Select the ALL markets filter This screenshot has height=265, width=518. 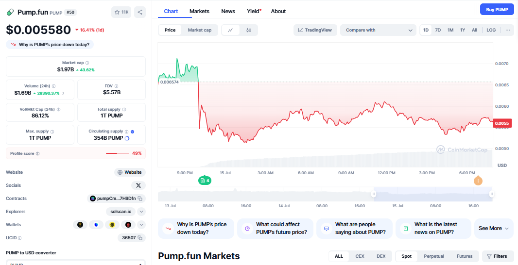pyautogui.click(x=339, y=256)
